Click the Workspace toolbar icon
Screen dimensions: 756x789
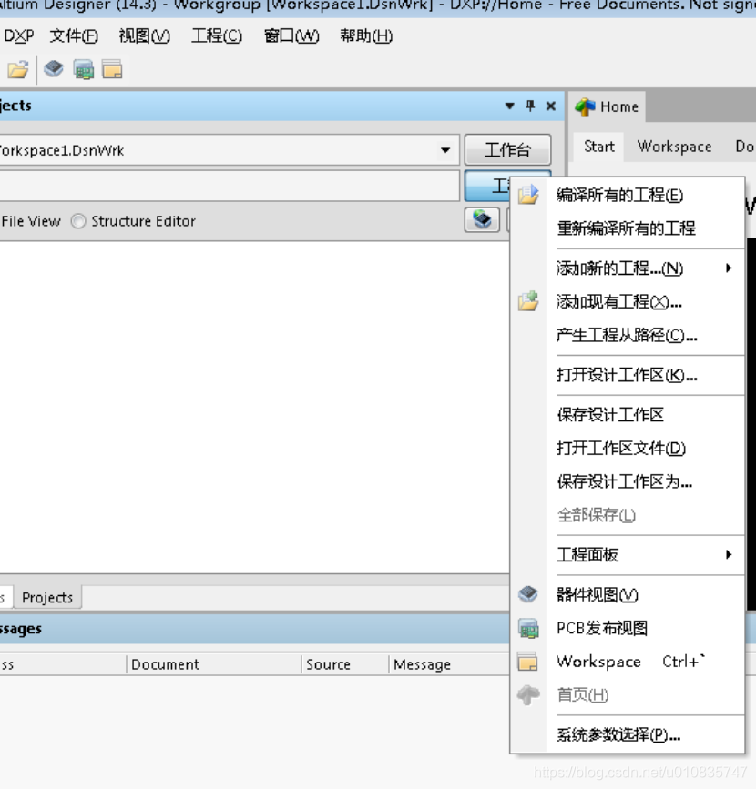[112, 70]
